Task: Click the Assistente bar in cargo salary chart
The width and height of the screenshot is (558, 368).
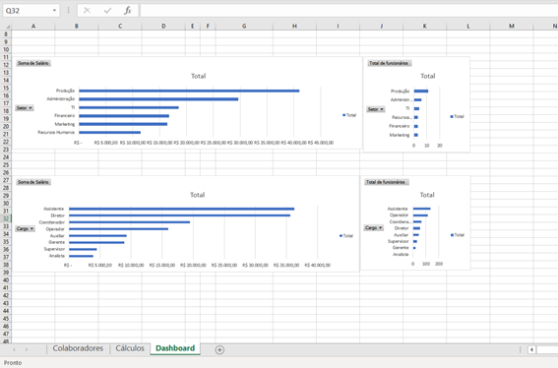Action: pyautogui.click(x=181, y=209)
